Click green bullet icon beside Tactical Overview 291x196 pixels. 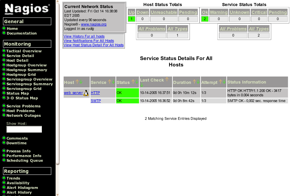tap(4, 51)
